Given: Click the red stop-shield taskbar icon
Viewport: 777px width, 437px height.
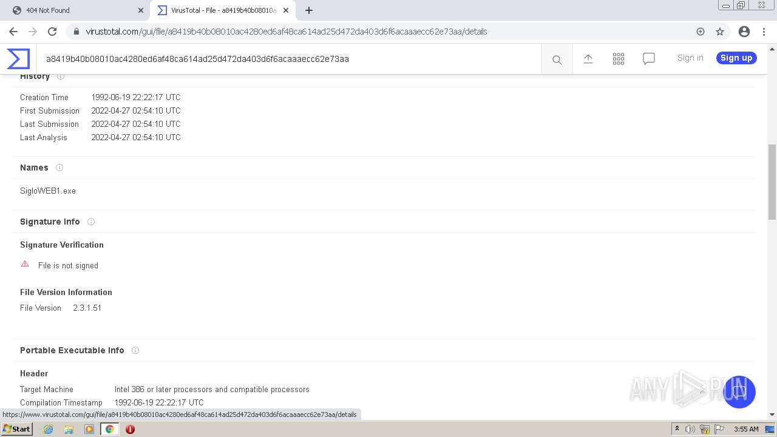Looking at the screenshot, I should [130, 429].
